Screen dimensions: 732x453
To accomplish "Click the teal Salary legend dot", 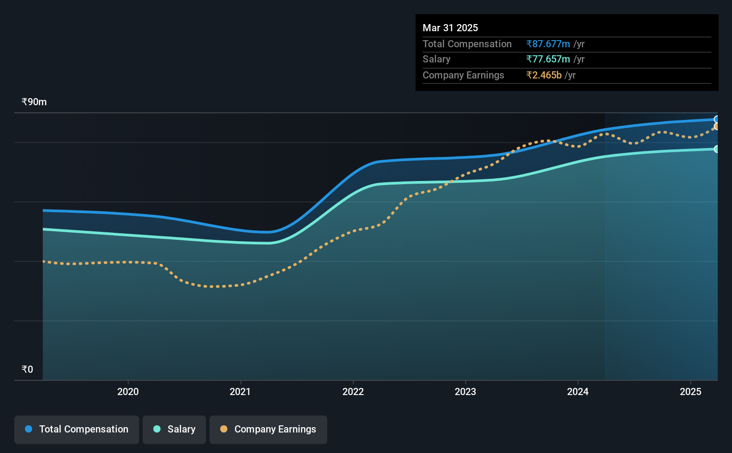I will coord(157,429).
